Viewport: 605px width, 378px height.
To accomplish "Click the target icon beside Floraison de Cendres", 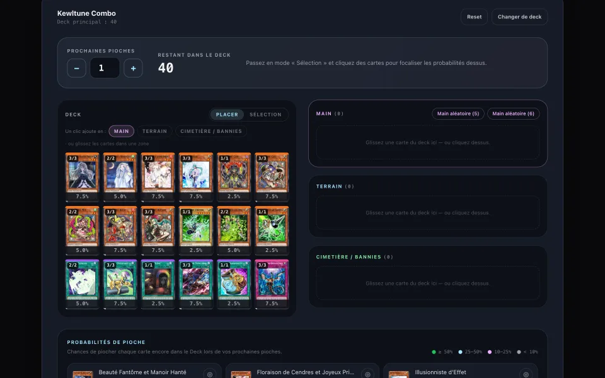I will tap(367, 374).
